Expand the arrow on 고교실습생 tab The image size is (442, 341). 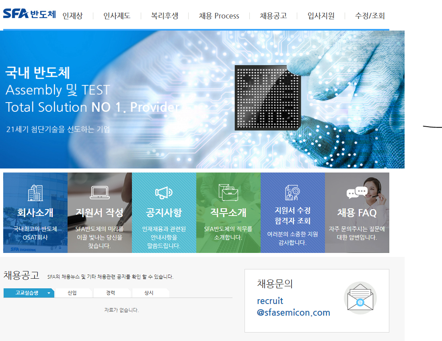pyautogui.click(x=49, y=293)
